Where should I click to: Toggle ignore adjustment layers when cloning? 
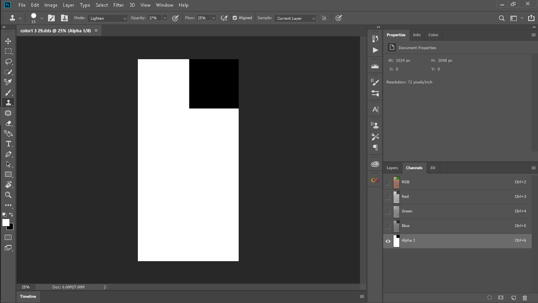pyautogui.click(x=324, y=18)
